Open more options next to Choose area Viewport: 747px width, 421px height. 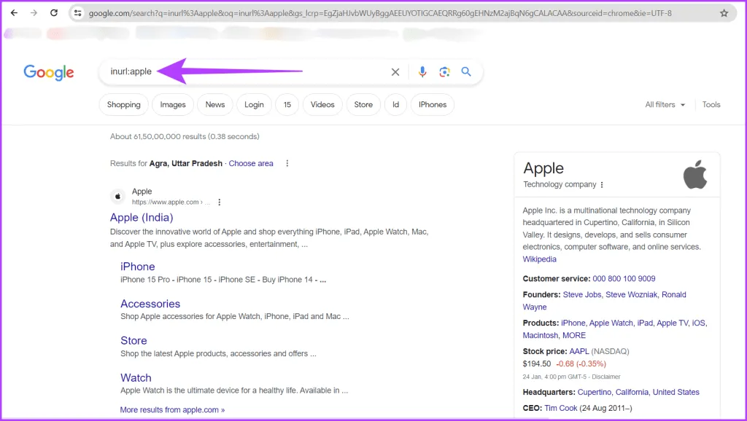point(287,164)
